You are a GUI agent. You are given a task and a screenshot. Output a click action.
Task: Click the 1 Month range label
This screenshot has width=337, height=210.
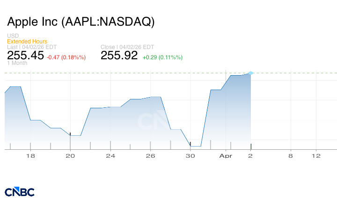[x=17, y=63]
